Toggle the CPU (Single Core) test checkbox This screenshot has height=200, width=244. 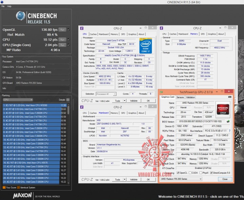coord(68,45)
